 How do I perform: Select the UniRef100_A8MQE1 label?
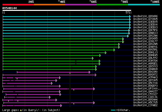145,64
